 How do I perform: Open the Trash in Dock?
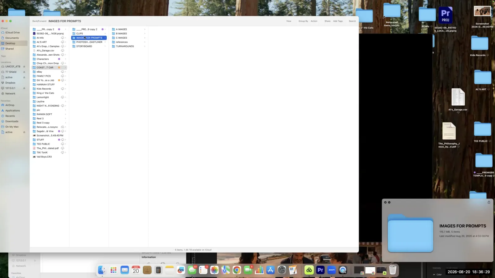point(393,270)
